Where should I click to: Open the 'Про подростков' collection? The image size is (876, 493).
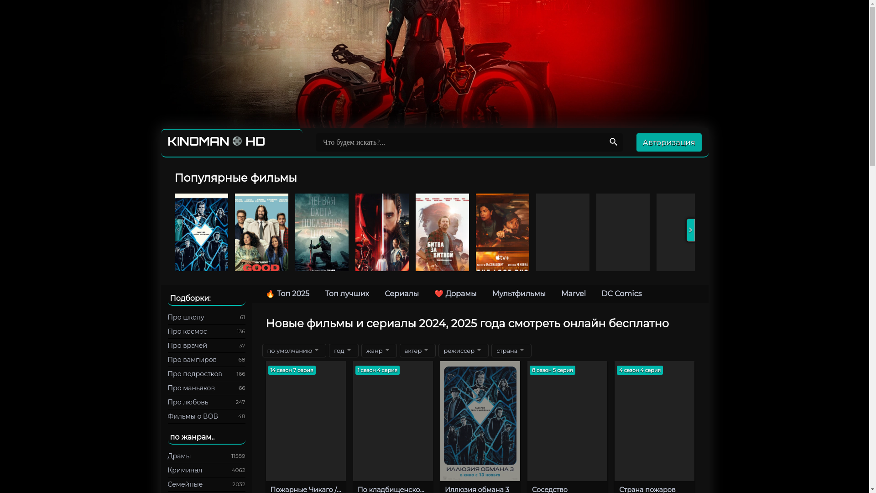[x=206, y=374]
